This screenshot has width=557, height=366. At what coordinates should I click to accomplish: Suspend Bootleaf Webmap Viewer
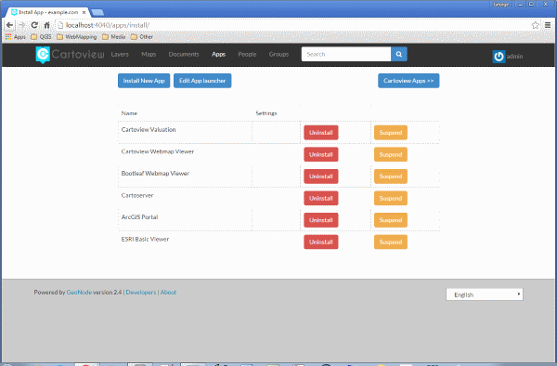(x=391, y=176)
